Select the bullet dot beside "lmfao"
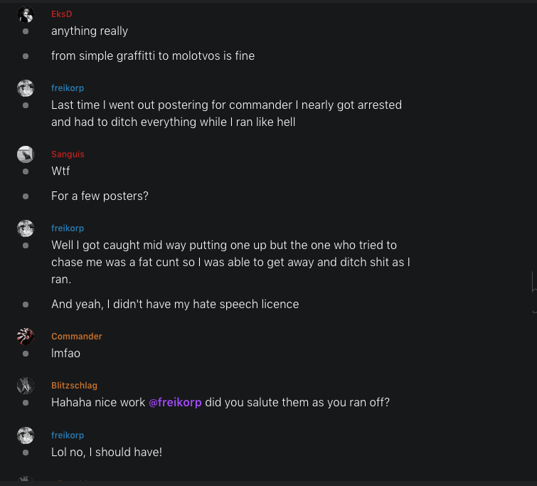This screenshot has height=486, width=537. click(26, 354)
